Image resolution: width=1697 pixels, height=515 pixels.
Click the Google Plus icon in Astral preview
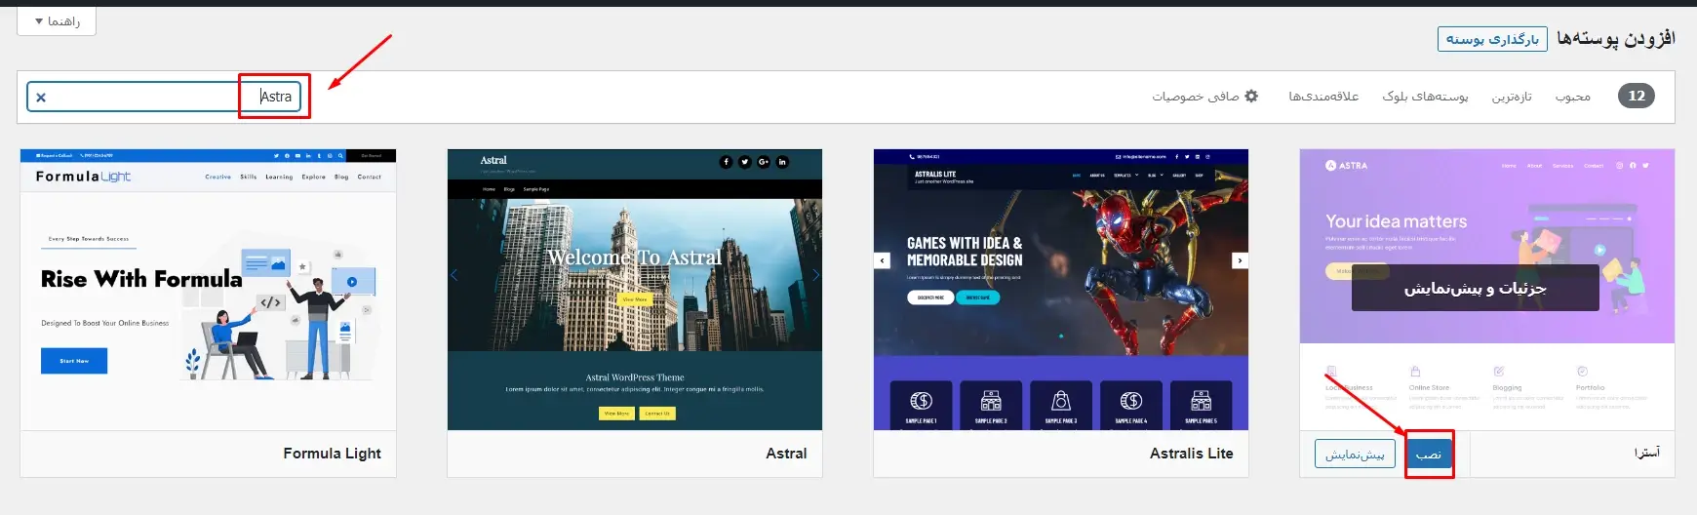coord(764,162)
